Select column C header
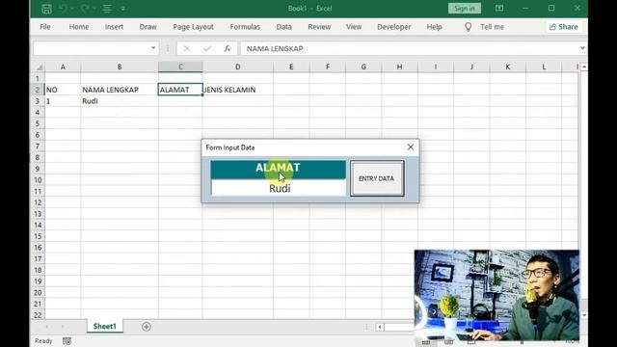The image size is (617, 347). point(180,67)
